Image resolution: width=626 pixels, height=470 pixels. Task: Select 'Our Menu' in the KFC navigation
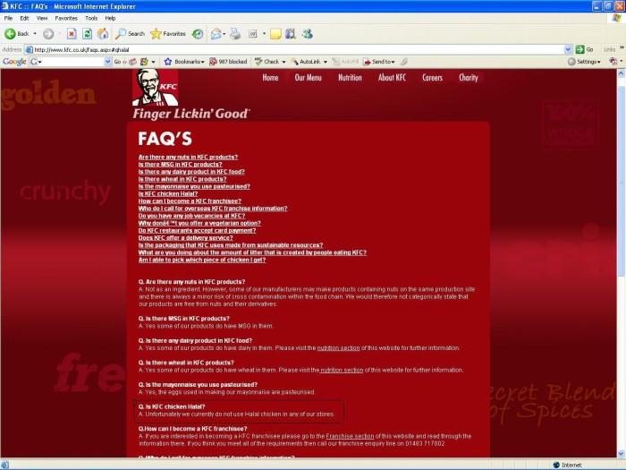click(308, 78)
